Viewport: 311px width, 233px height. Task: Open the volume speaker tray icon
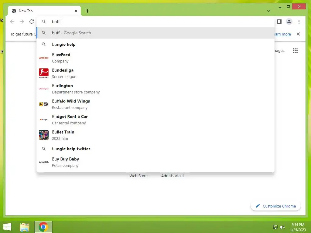[282, 227]
